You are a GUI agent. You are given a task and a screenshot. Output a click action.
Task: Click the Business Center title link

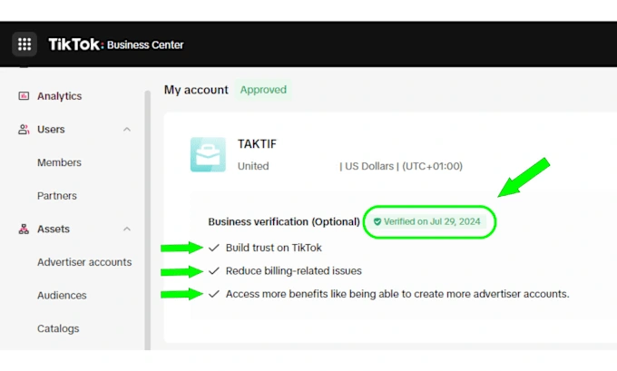(145, 45)
